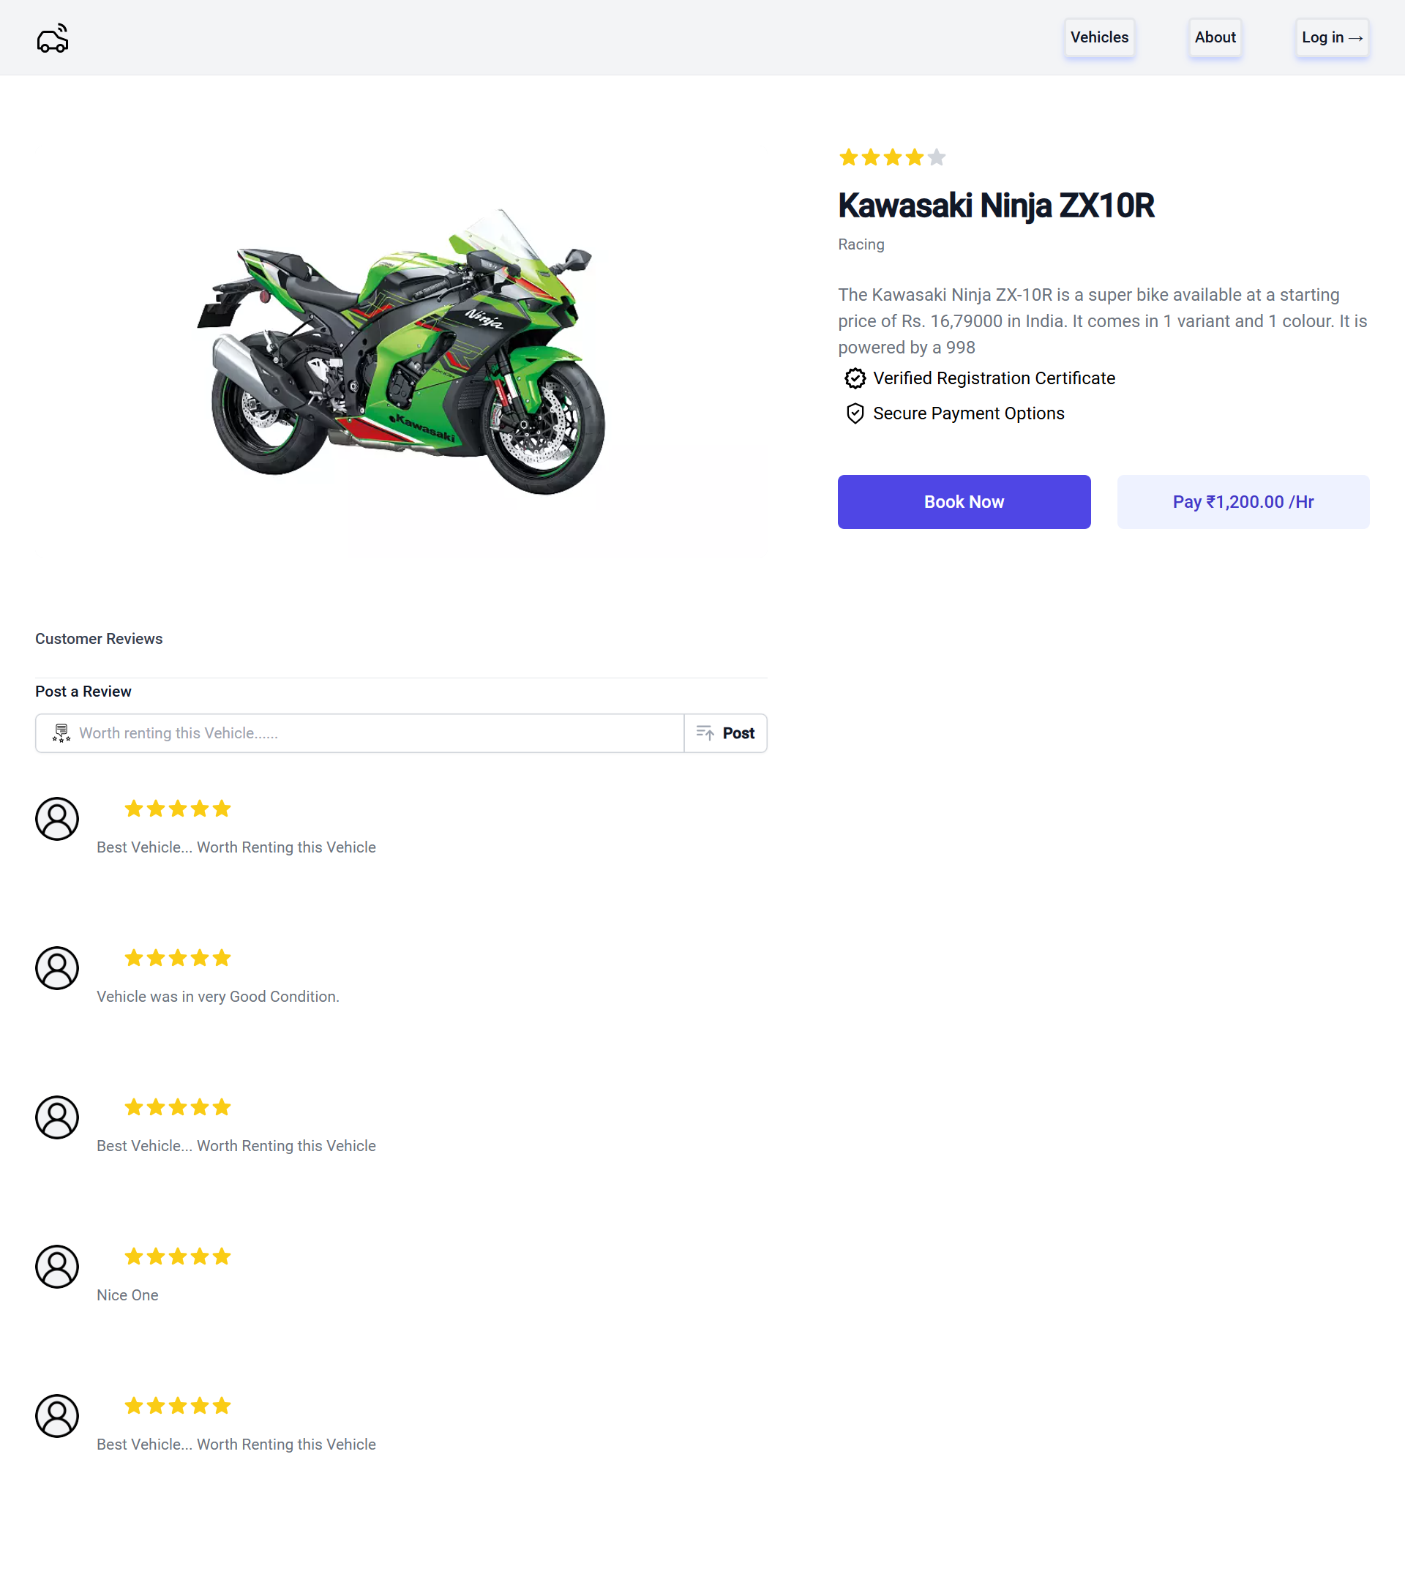Screen dimensions: 1405x1596
Task: Click the review typing icon inside the review field
Action: tap(61, 733)
